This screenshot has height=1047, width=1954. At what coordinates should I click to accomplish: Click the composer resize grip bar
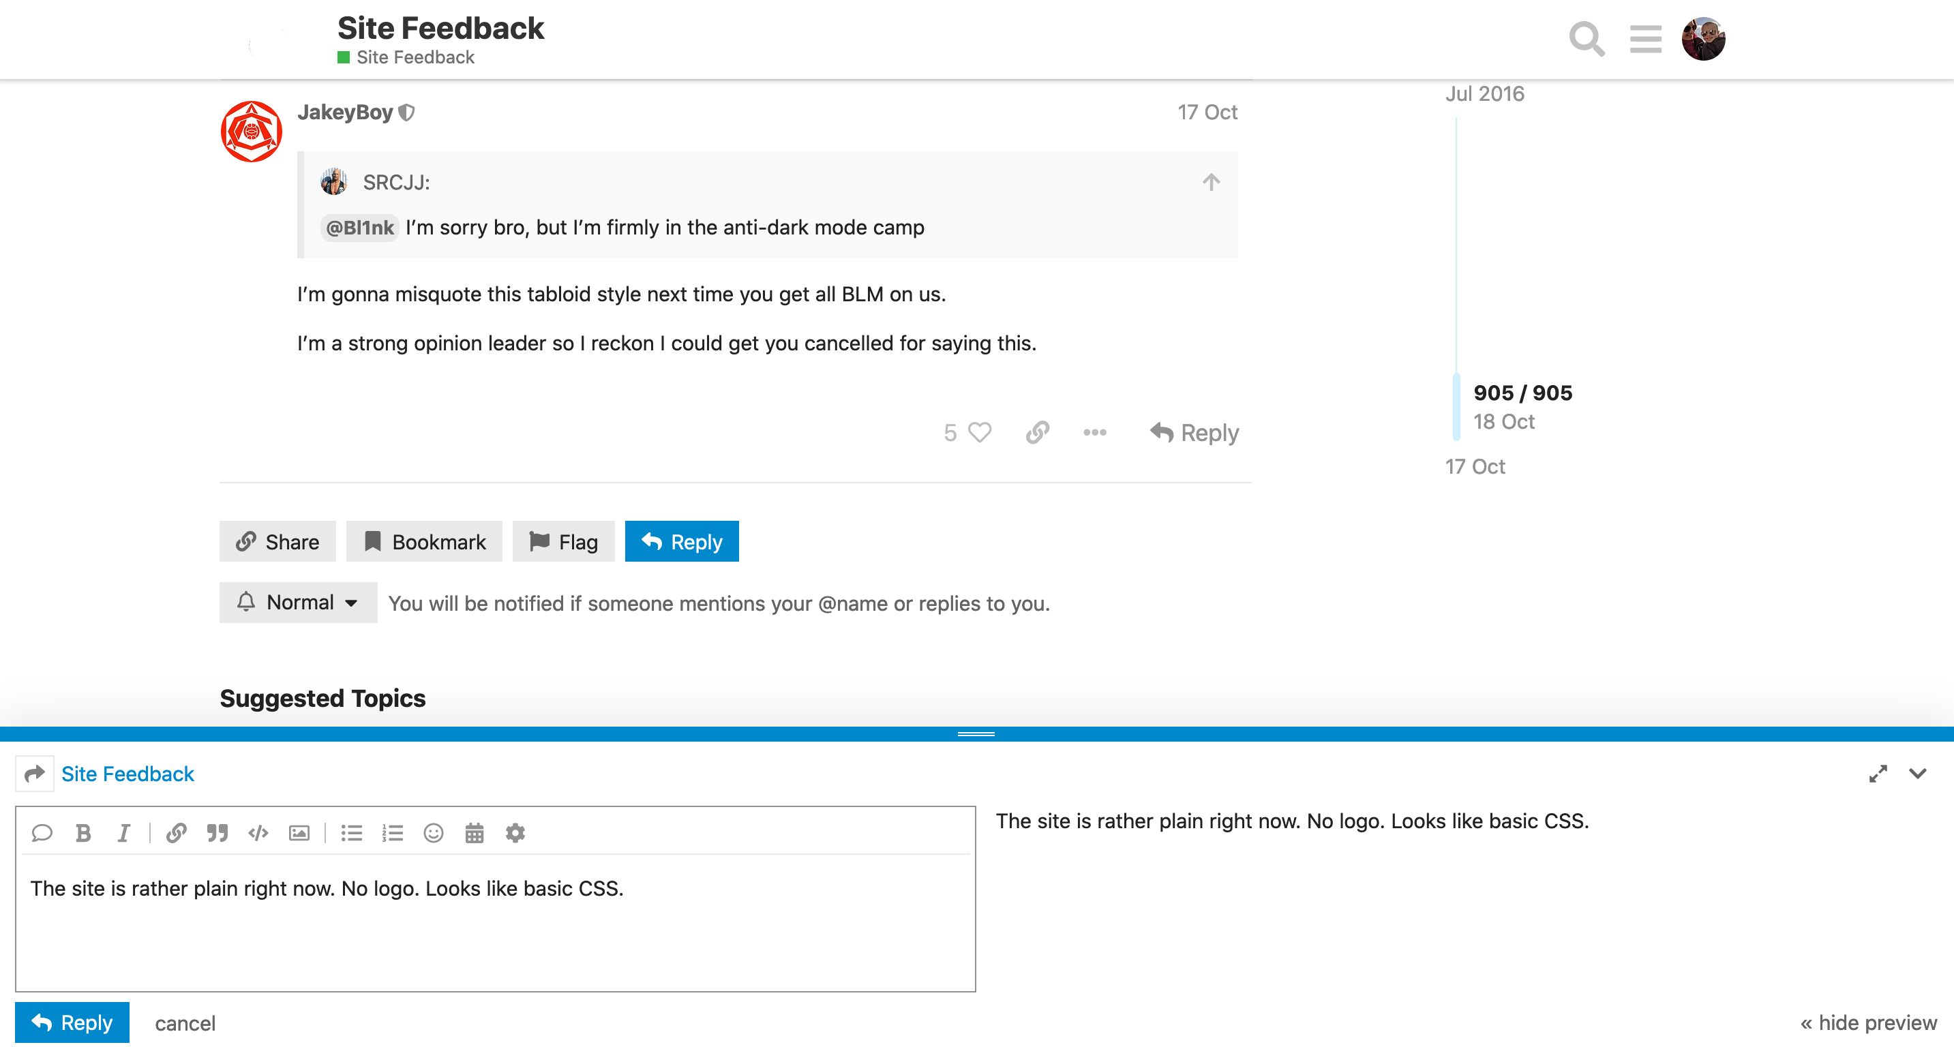[976, 734]
